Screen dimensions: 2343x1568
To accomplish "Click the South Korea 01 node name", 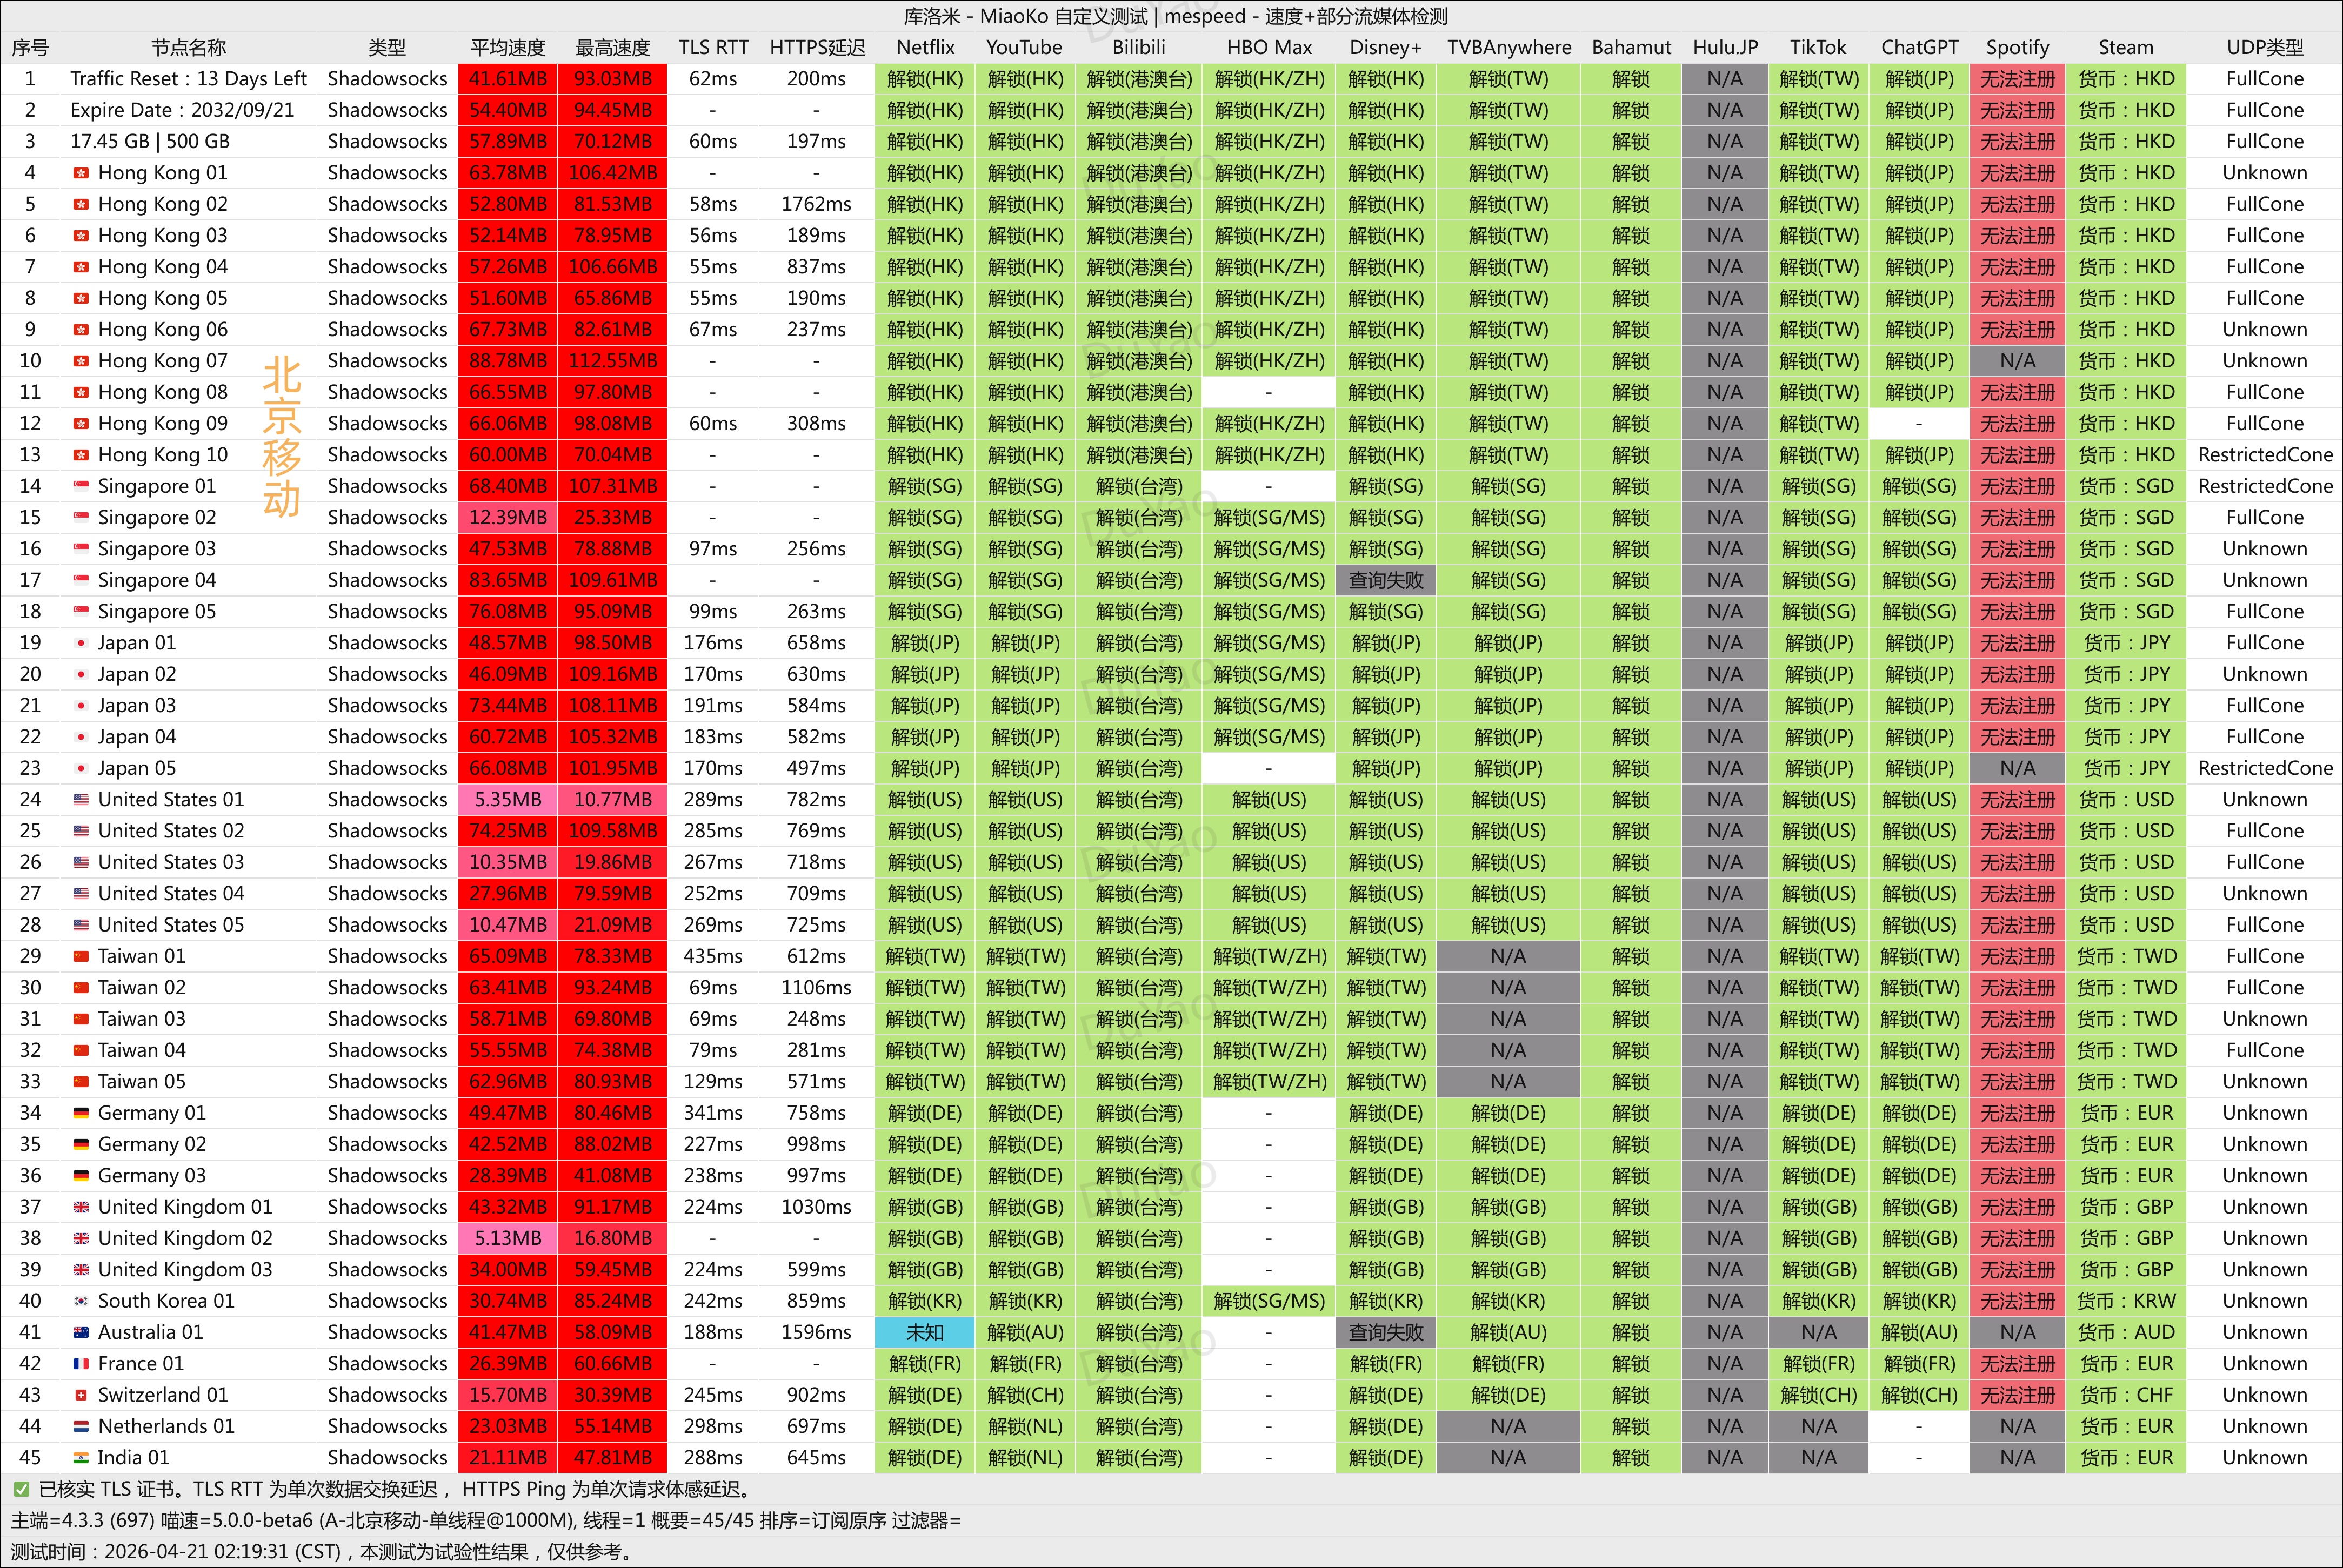I will (x=166, y=1301).
